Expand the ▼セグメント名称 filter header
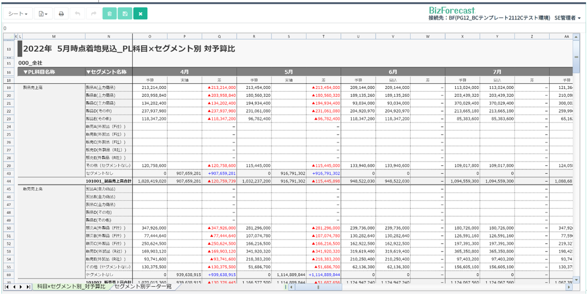The height and width of the screenshot is (297, 587). [x=106, y=72]
